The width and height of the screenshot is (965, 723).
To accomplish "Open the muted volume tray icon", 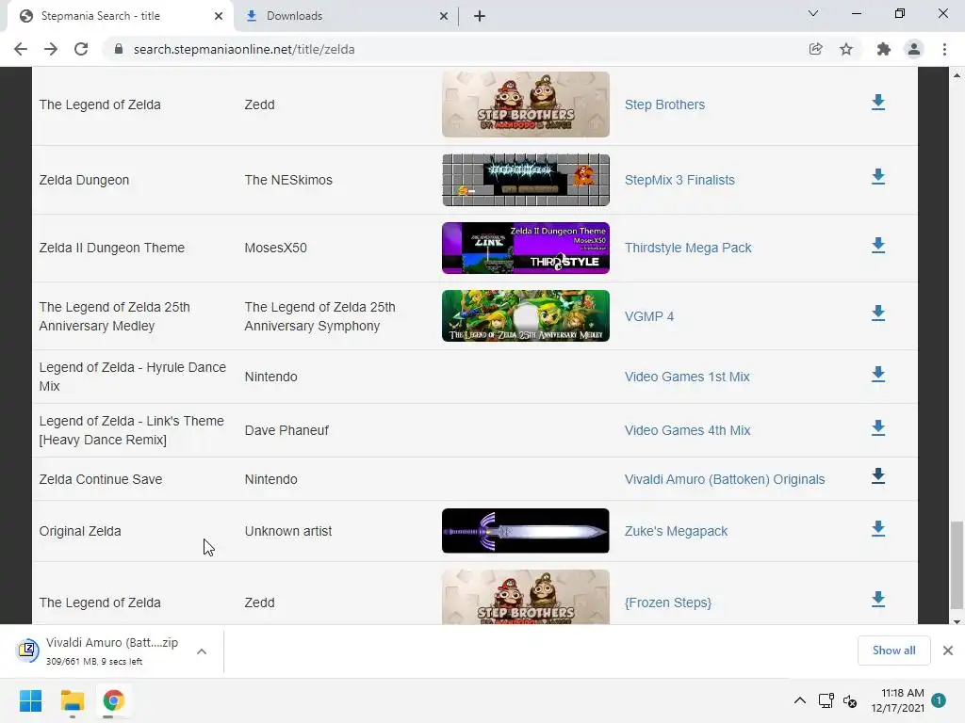I will click(x=850, y=700).
